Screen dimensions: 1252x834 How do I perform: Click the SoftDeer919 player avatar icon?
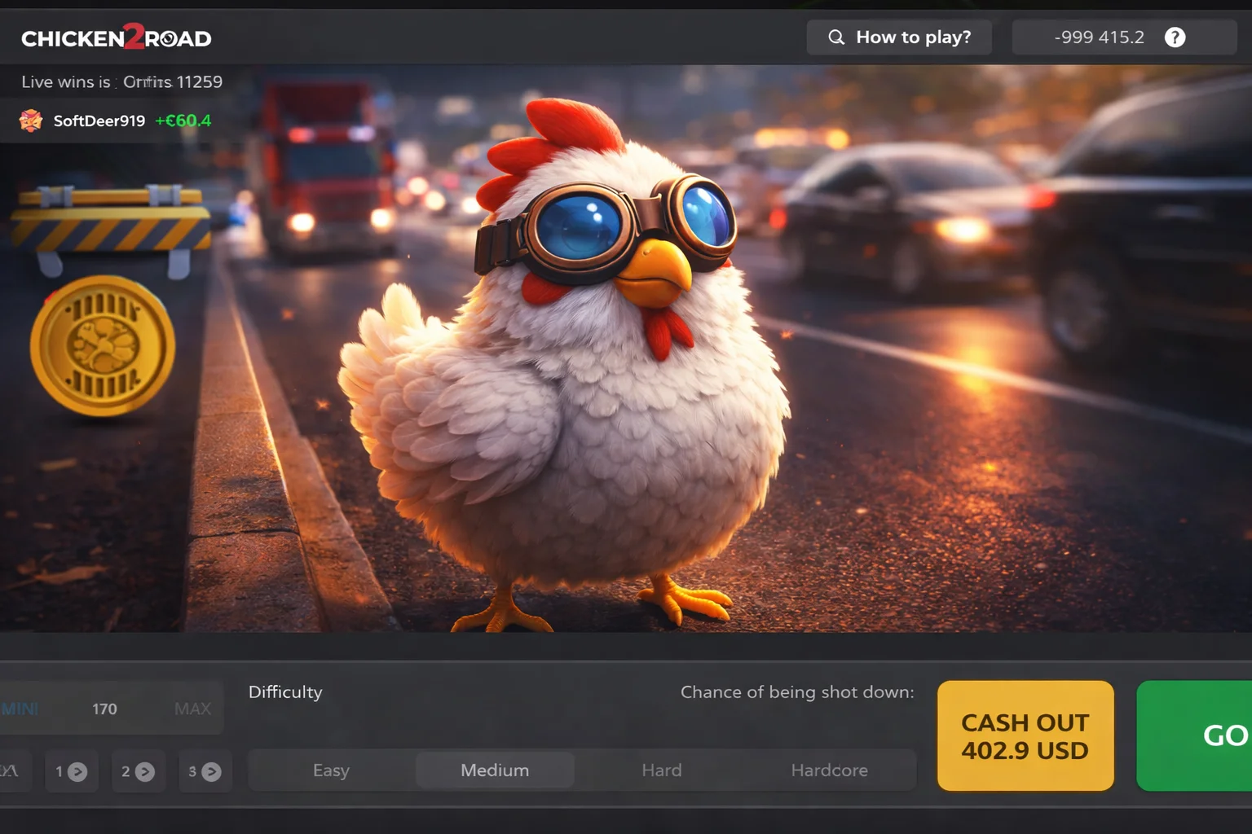click(31, 120)
